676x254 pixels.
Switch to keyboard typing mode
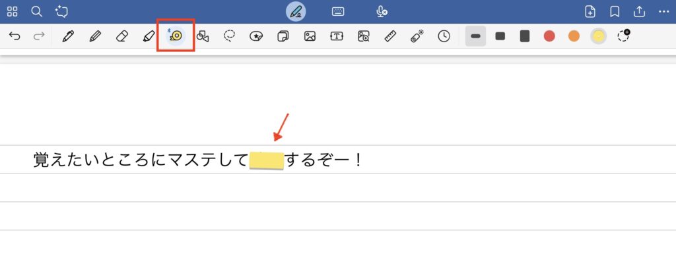click(x=338, y=12)
